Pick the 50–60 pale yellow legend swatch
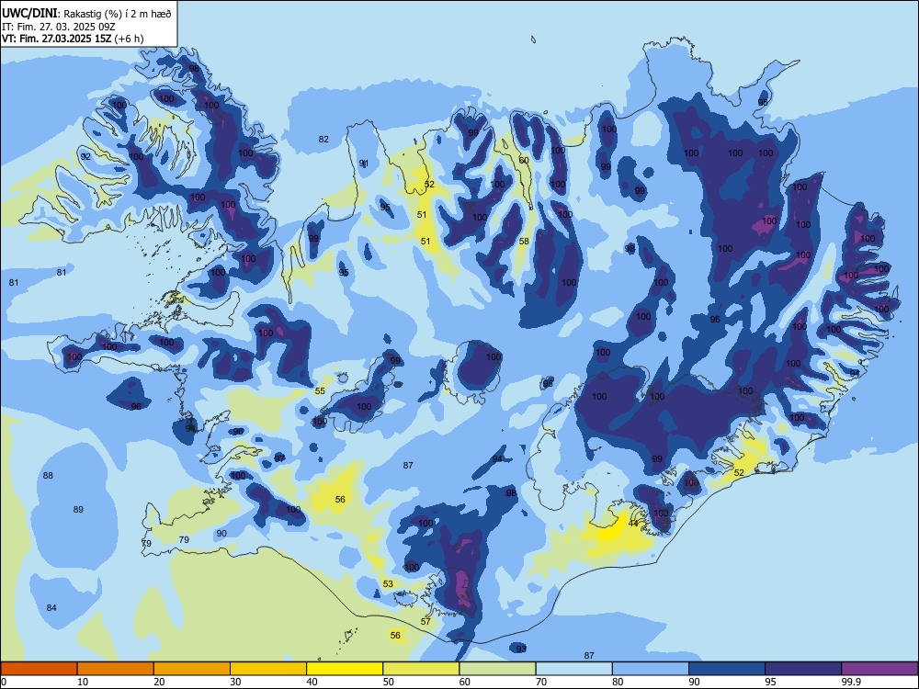This screenshot has height=689, width=919. pyautogui.click(x=422, y=669)
